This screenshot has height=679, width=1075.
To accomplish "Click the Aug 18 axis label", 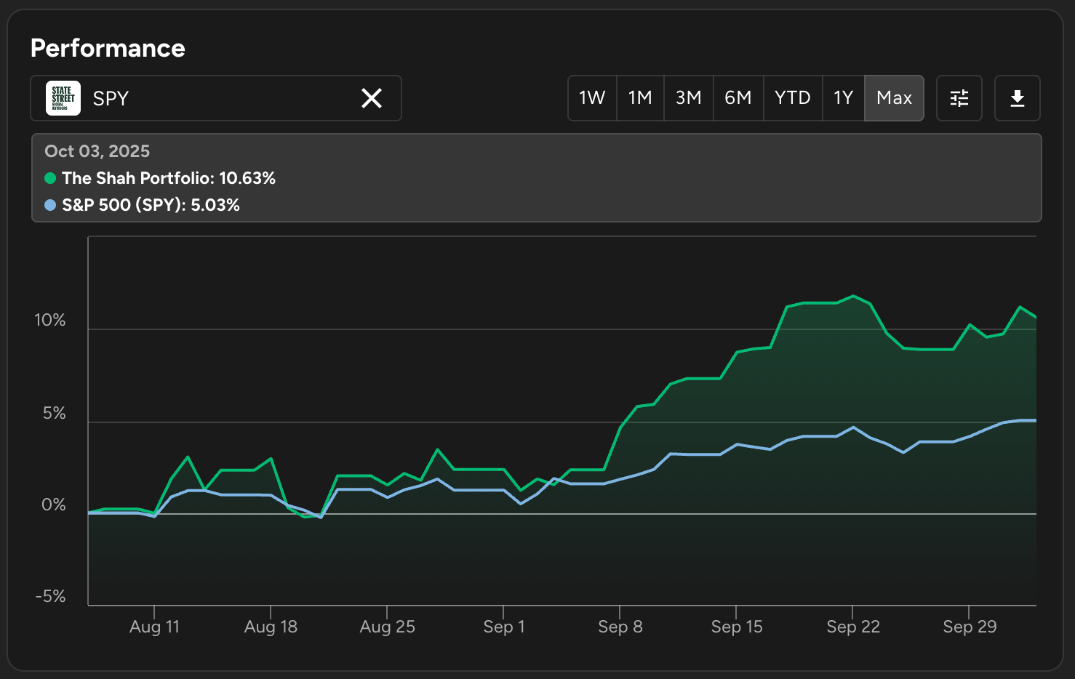I will (271, 627).
